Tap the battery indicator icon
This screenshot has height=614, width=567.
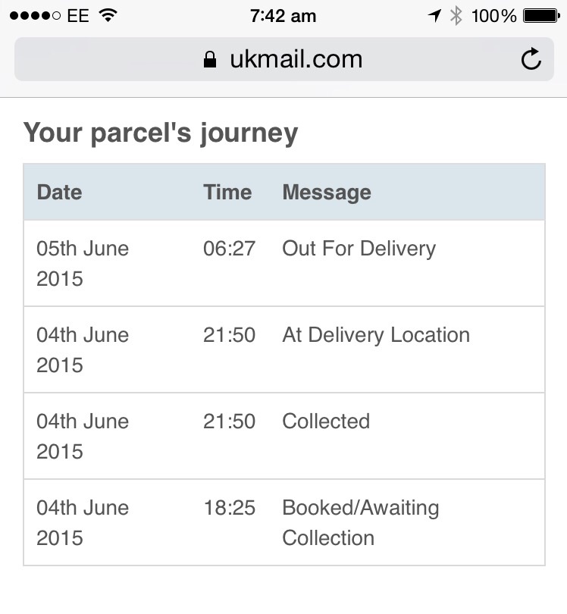click(x=541, y=16)
